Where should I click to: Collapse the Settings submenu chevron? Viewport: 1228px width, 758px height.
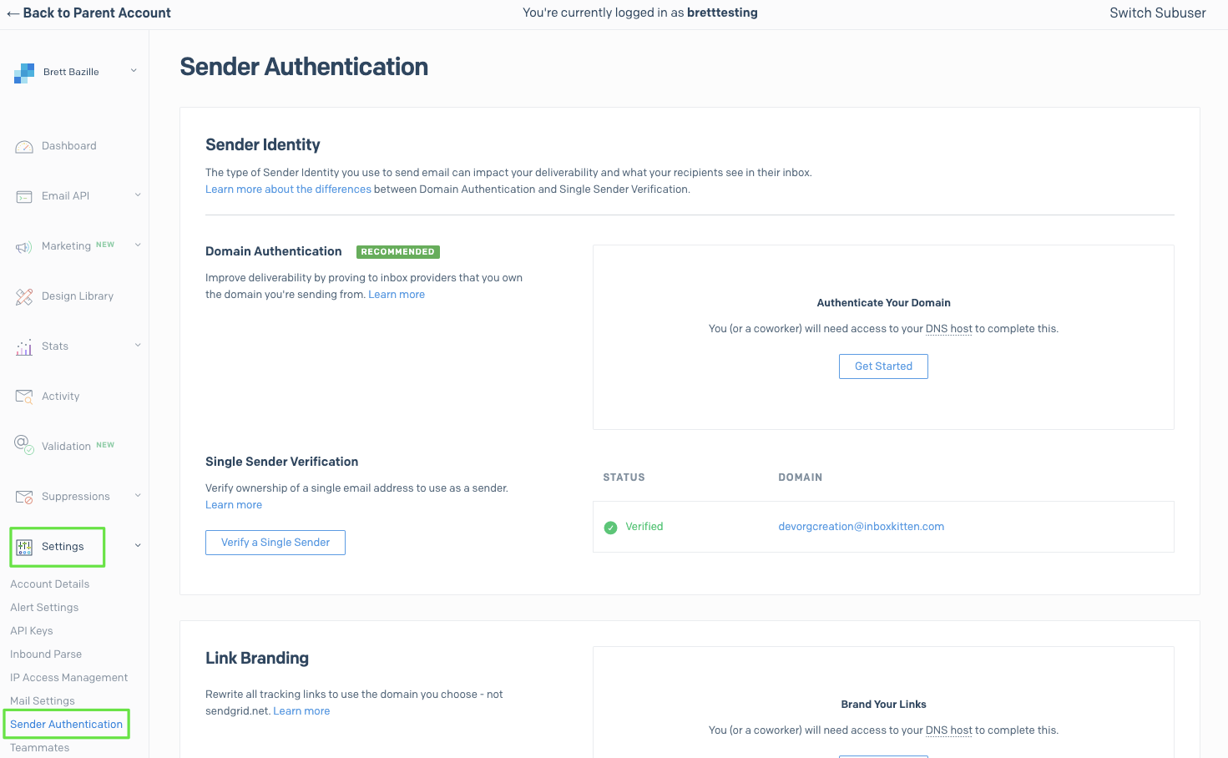pyautogui.click(x=138, y=546)
